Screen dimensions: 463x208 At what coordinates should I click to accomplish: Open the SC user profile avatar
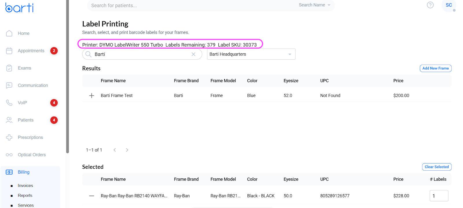(449, 5)
